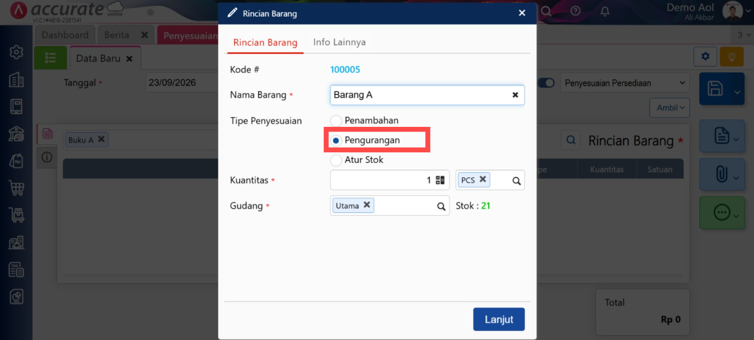The image size is (754, 340).
Task: Switch to the Berita tab
Action: (117, 35)
